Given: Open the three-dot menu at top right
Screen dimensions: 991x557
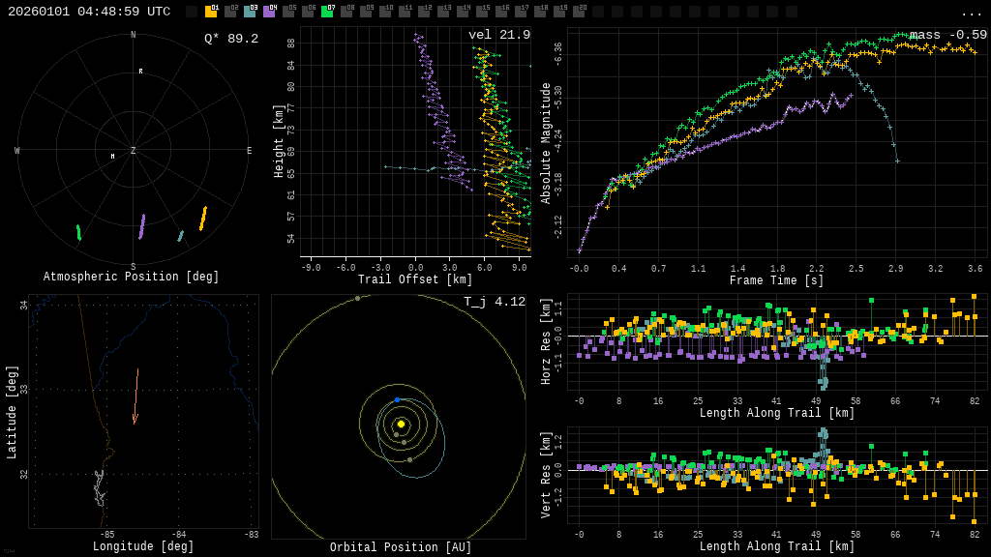Looking at the screenshot, I should 972,13.
